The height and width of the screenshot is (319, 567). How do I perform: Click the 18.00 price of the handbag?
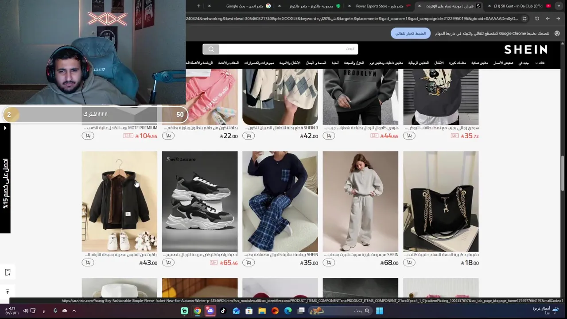(x=470, y=263)
